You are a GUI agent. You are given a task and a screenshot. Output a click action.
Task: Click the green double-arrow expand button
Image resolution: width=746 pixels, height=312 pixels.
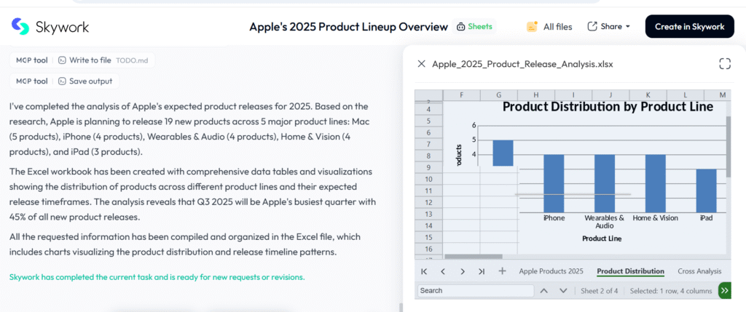coord(724,290)
